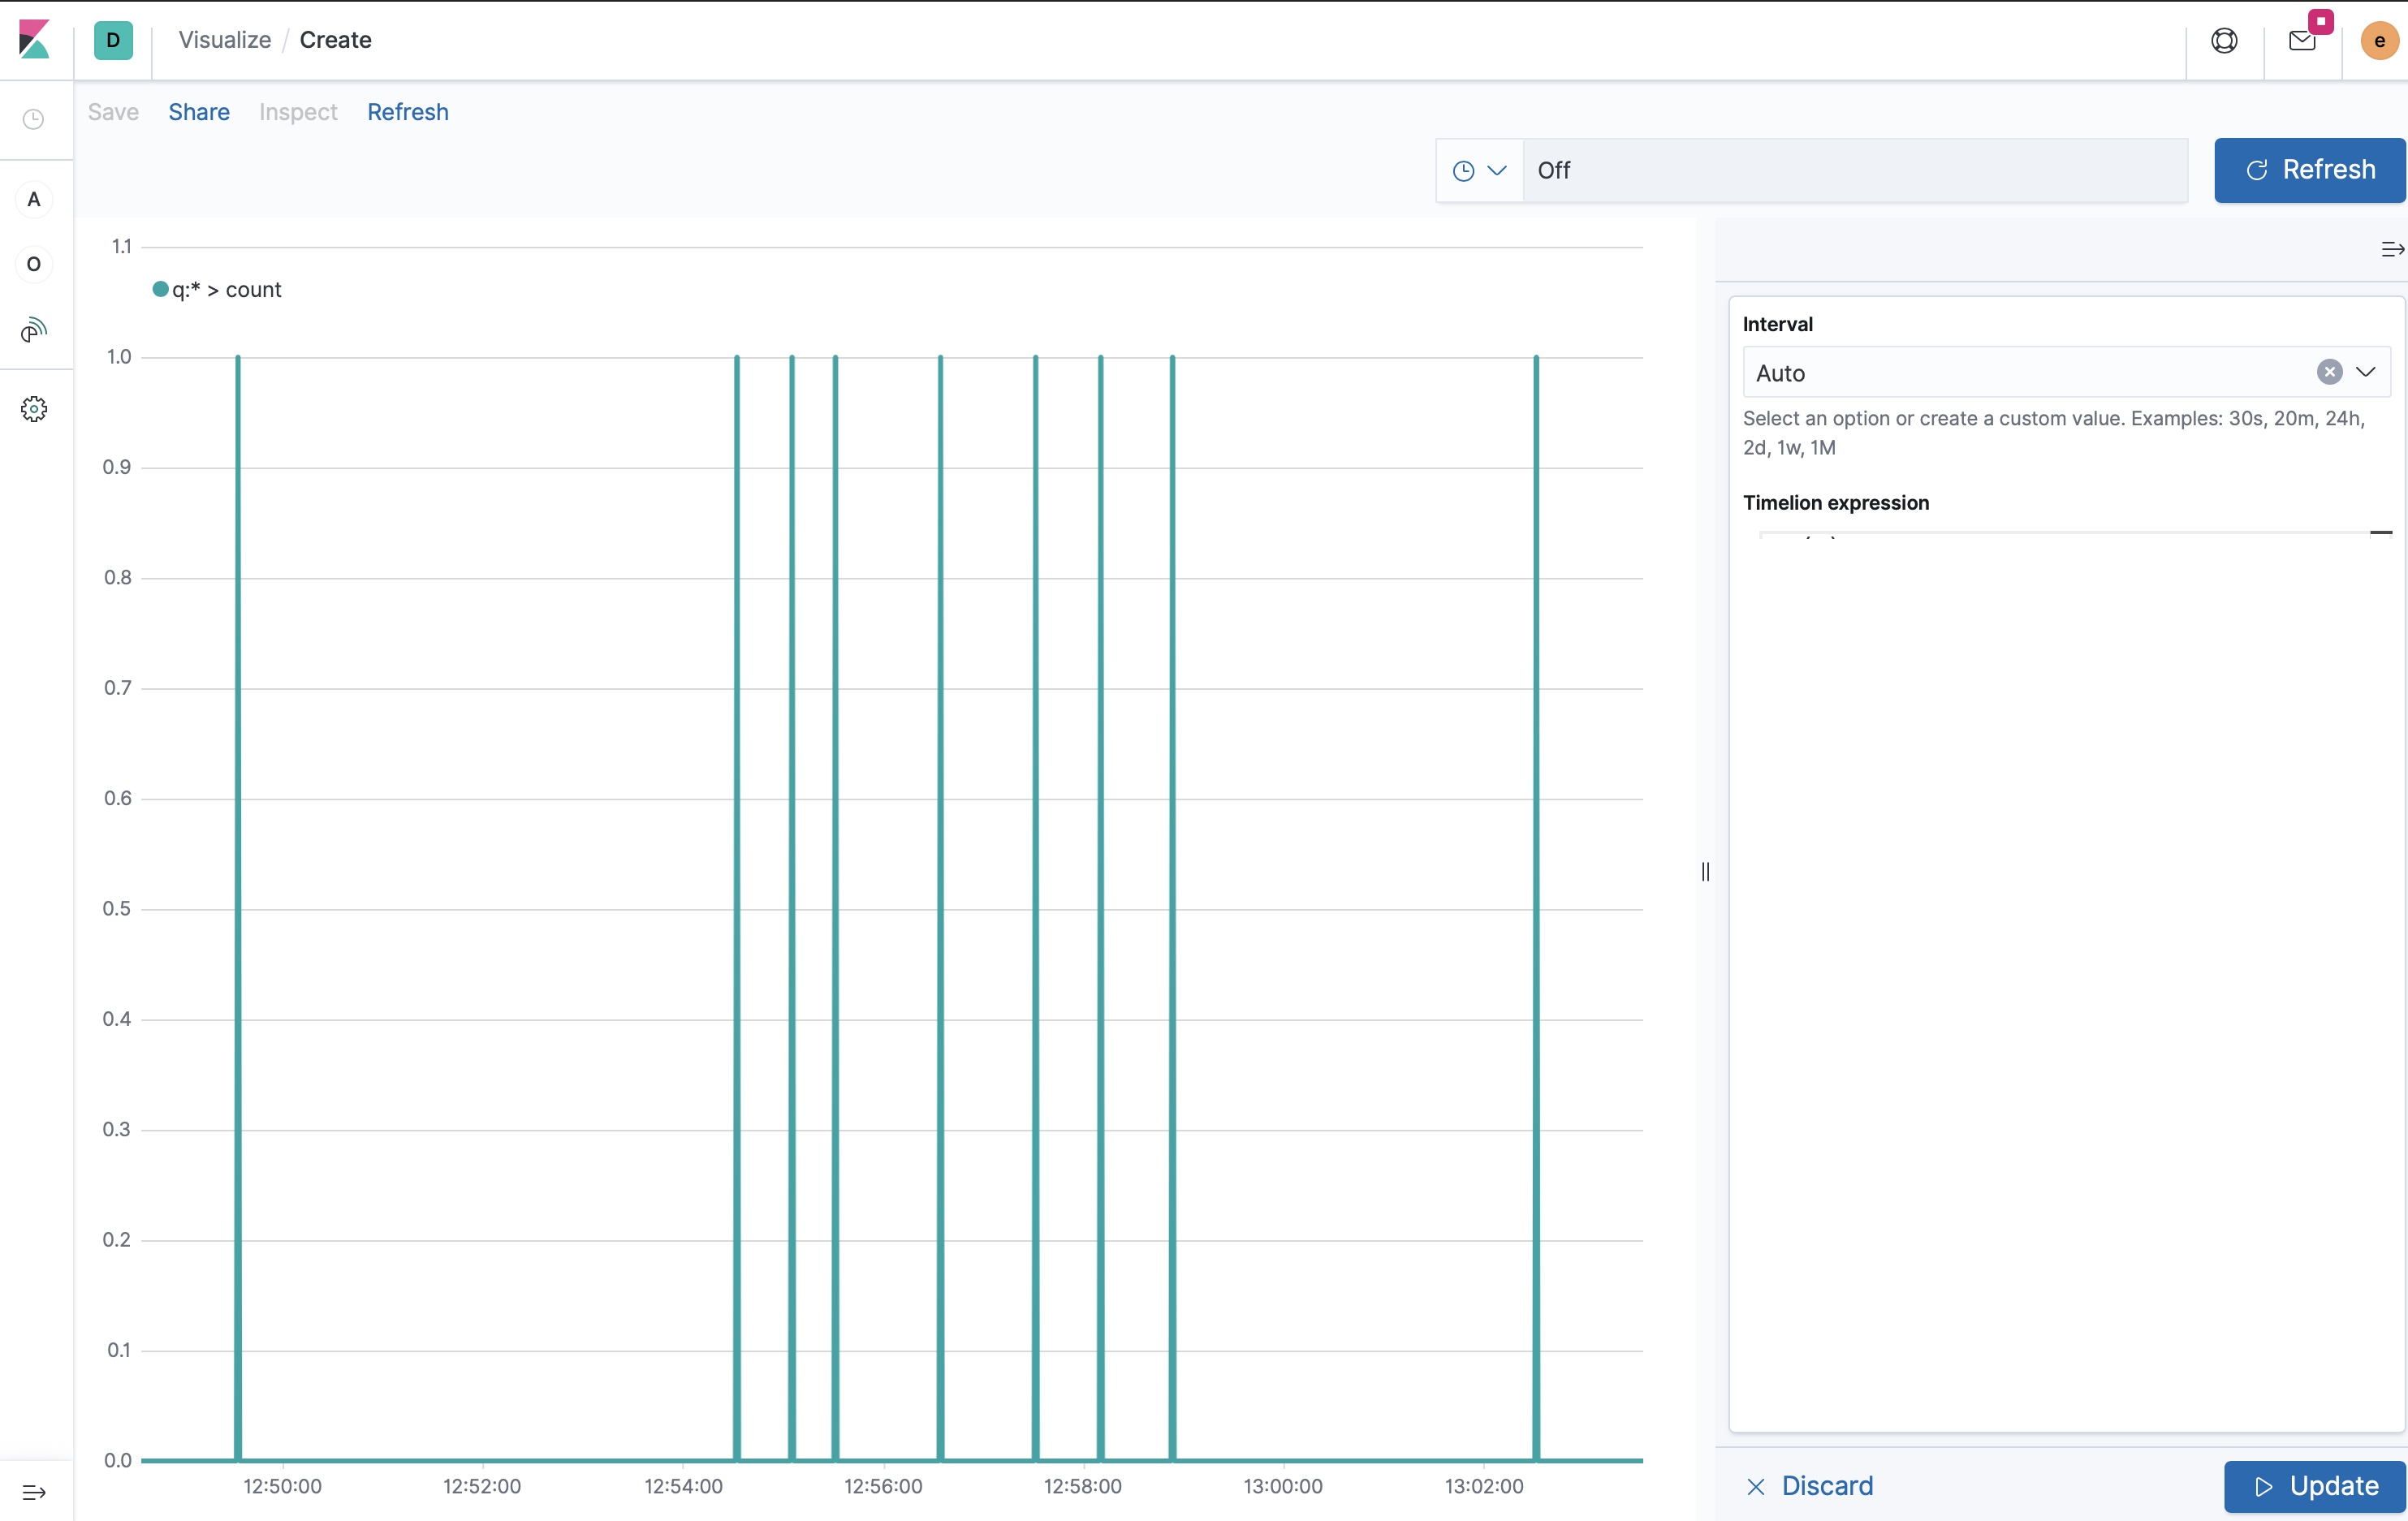Viewport: 2408px width, 1521px height.
Task: Open the time picker dropdown chevron
Action: 1497,170
